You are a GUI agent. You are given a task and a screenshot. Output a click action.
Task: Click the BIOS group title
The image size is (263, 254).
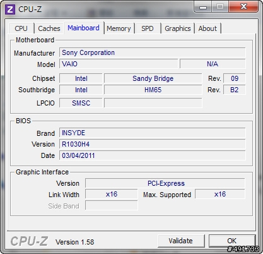click(23, 121)
